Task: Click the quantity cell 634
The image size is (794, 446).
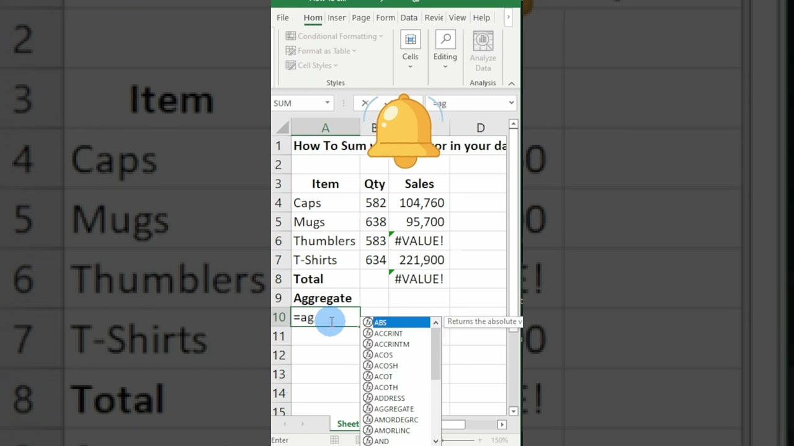Action: coord(375,260)
